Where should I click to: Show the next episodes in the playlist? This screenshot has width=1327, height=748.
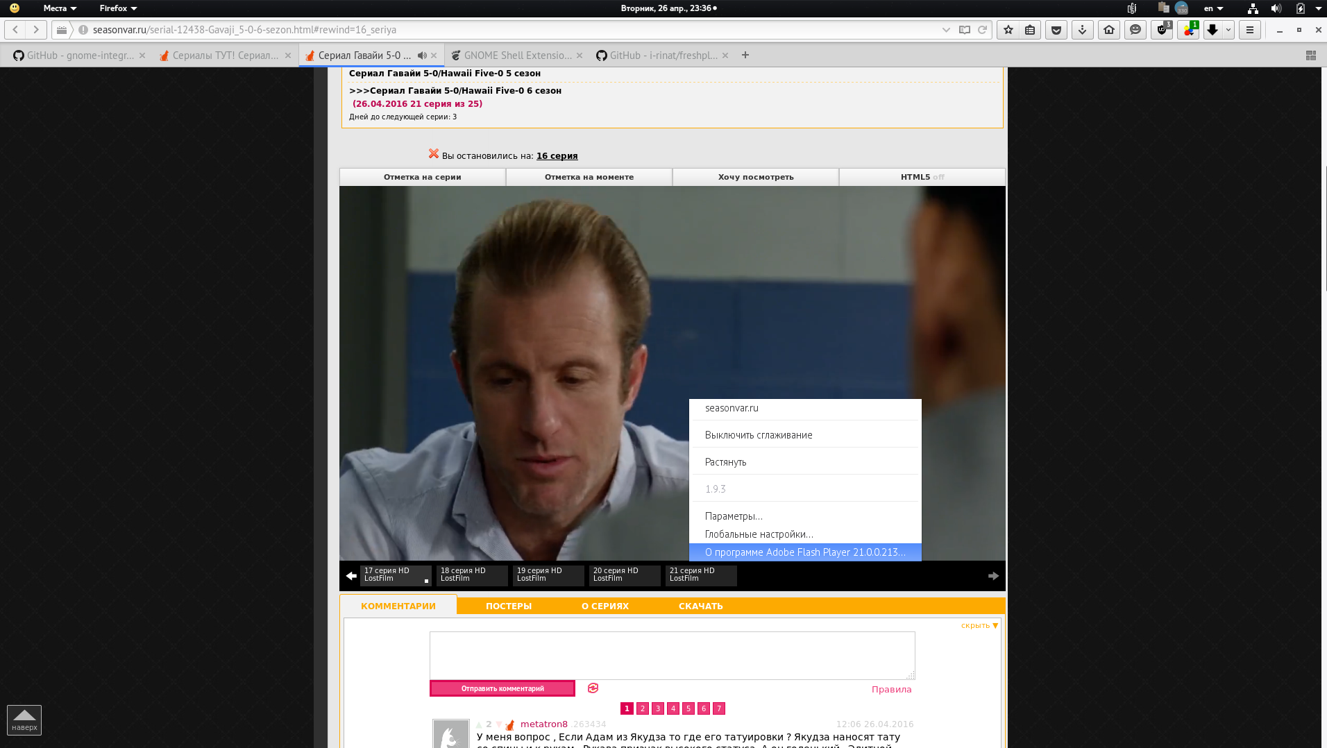click(993, 576)
